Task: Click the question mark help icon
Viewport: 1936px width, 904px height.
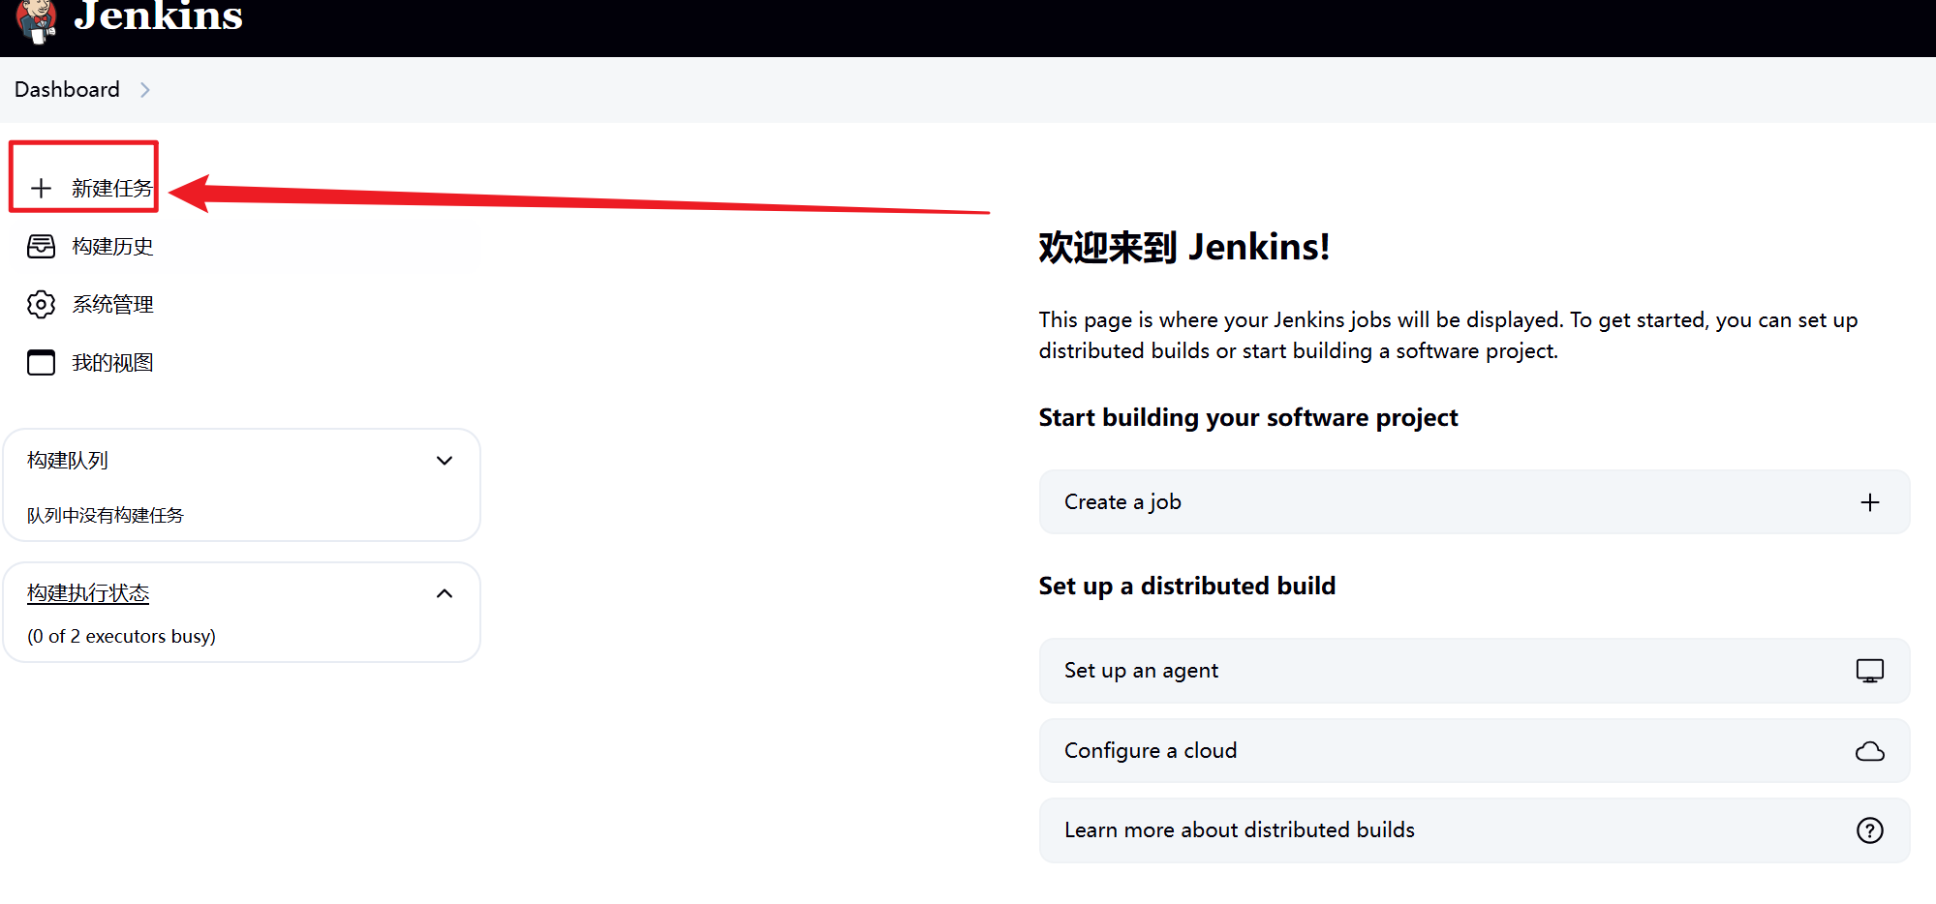Action: pyautogui.click(x=1869, y=830)
